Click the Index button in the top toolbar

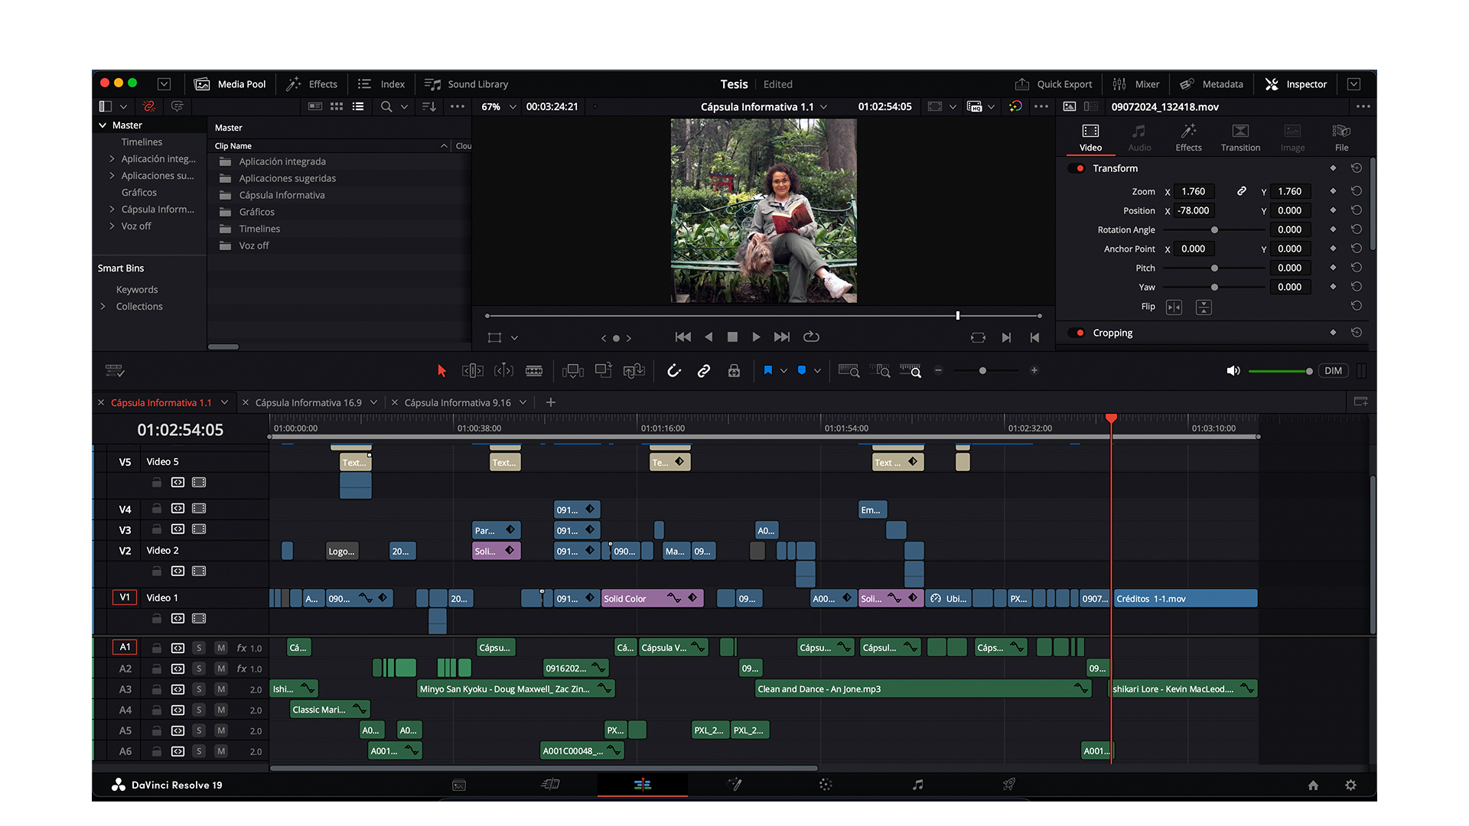[381, 84]
